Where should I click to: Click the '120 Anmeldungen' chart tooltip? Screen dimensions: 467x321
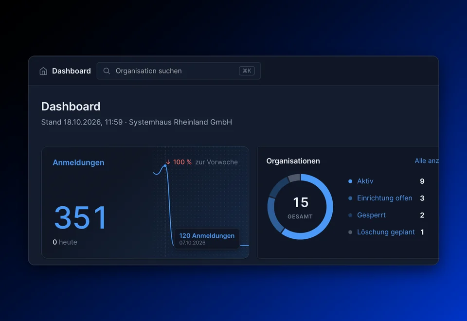click(207, 238)
